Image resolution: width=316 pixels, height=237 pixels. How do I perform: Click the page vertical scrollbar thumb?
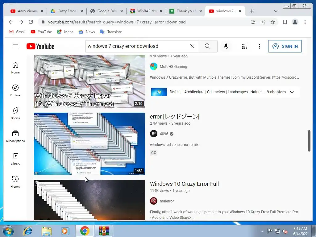click(x=309, y=141)
